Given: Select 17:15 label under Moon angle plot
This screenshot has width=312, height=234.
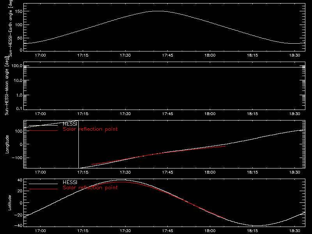Looking at the screenshot, I should click(83, 113).
